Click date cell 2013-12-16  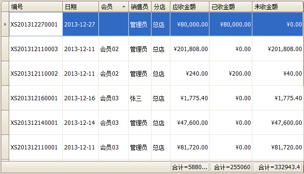81,98
